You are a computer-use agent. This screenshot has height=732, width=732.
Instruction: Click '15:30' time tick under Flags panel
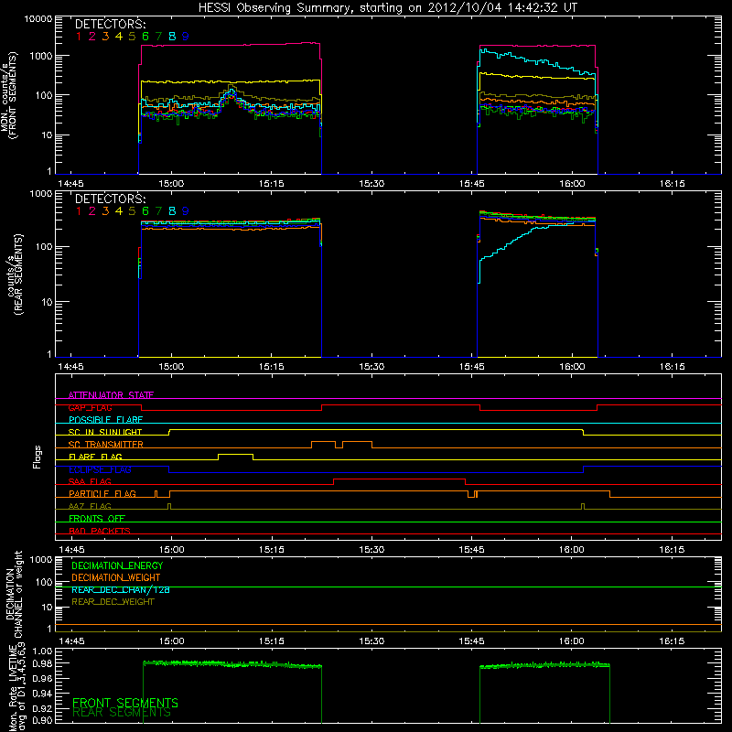pos(371,550)
